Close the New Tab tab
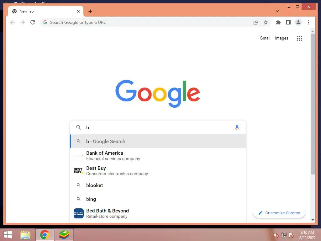The image size is (321, 241). pyautogui.click(x=78, y=11)
